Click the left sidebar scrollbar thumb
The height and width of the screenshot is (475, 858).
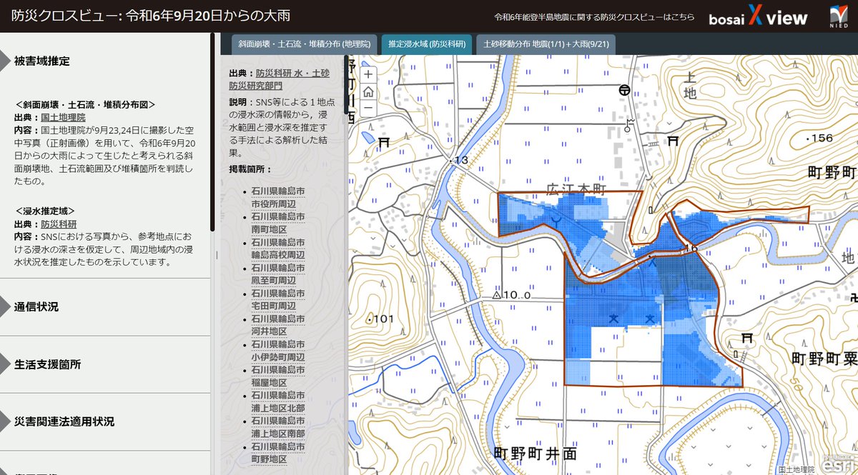(x=212, y=132)
